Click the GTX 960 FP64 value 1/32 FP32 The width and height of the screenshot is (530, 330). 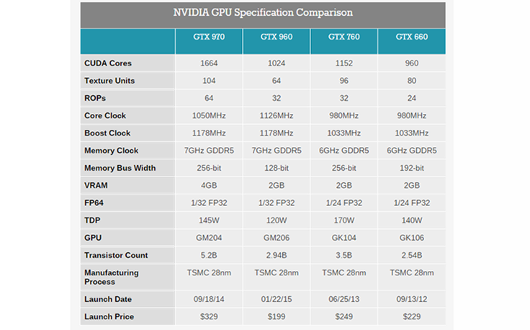click(x=277, y=203)
